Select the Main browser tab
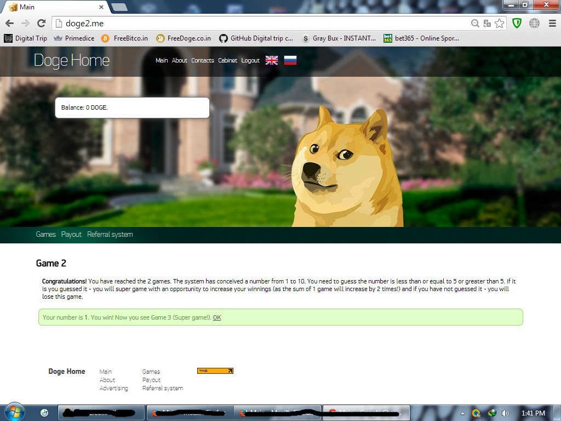 coord(55,7)
